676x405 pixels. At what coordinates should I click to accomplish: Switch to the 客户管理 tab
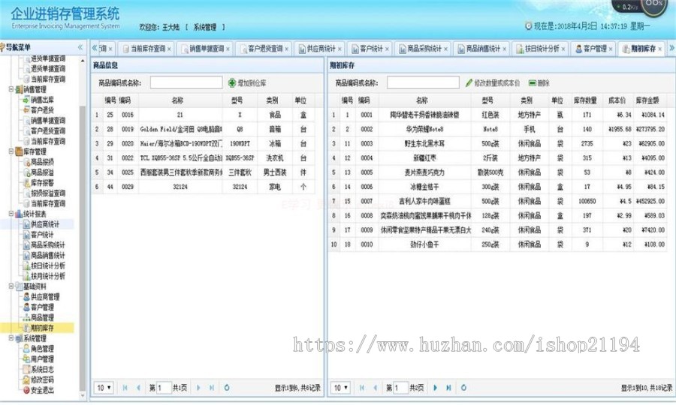pos(595,49)
